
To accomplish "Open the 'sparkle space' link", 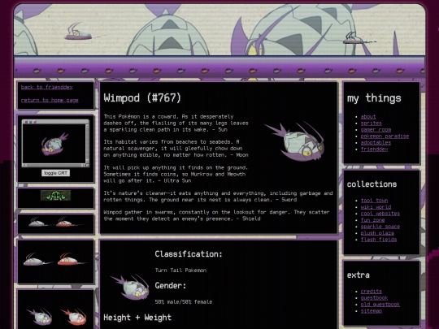I will tap(380, 227).
